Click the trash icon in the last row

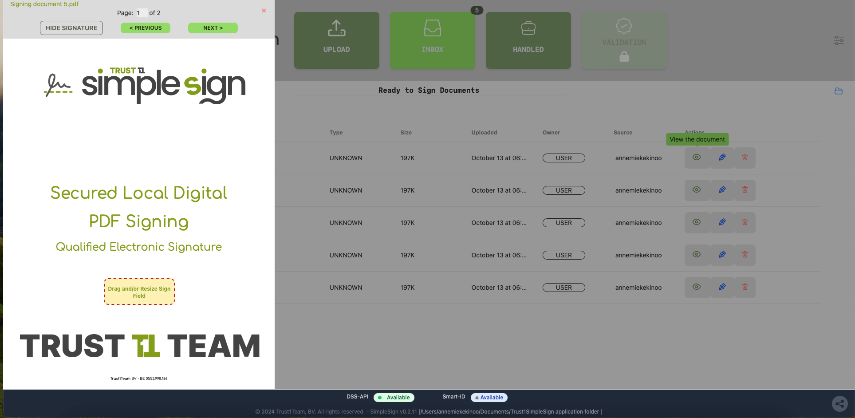pyautogui.click(x=745, y=287)
